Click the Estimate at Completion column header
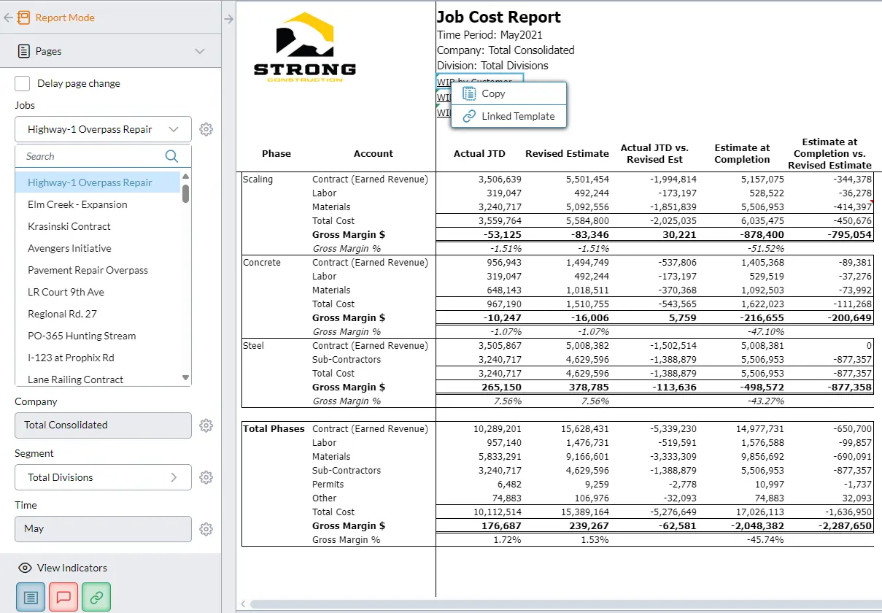Viewport: 882px width, 613px height. pyautogui.click(x=742, y=153)
